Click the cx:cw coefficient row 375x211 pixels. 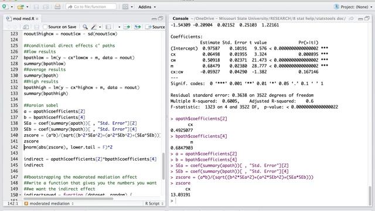click(x=244, y=72)
